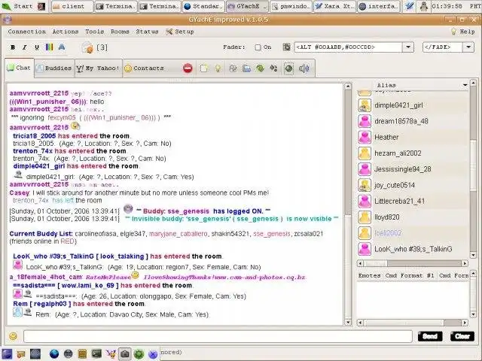Expand the ALT color fader dropdown

click(x=408, y=47)
